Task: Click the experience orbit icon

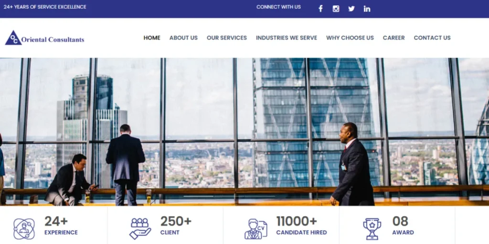Action: (x=24, y=229)
